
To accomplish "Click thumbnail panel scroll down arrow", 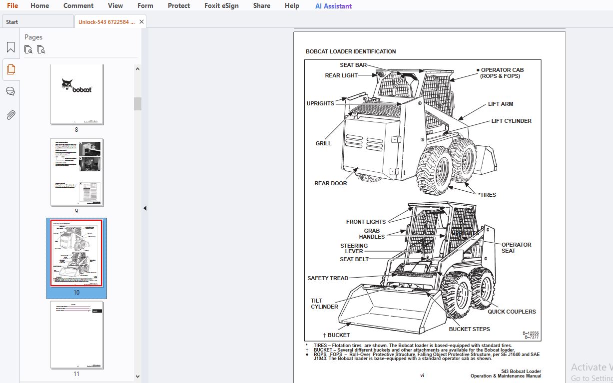I will click(x=137, y=377).
